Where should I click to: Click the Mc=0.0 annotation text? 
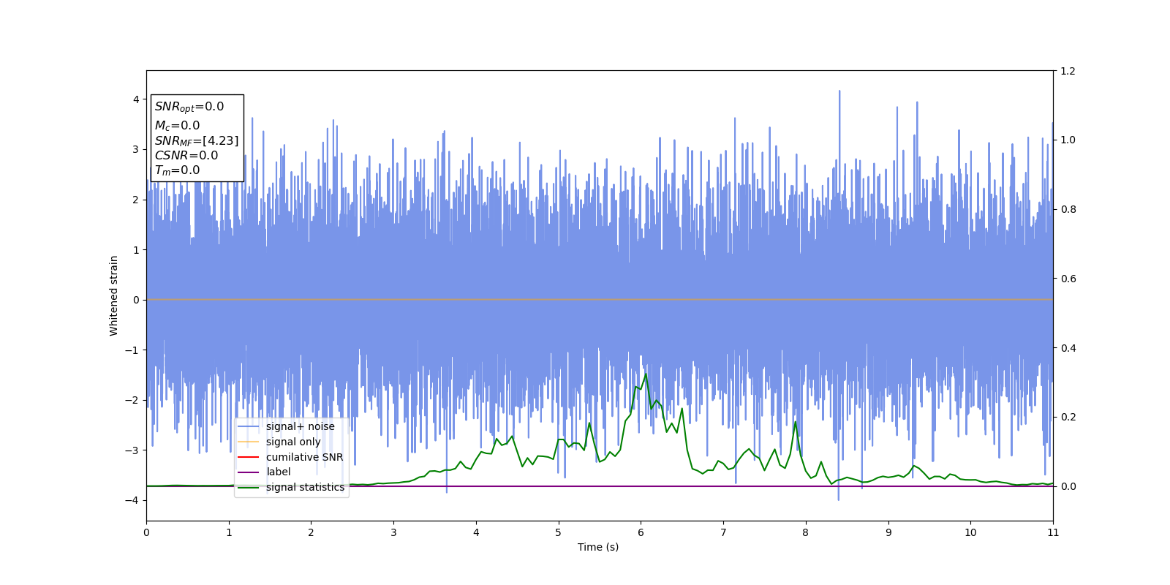(x=177, y=126)
